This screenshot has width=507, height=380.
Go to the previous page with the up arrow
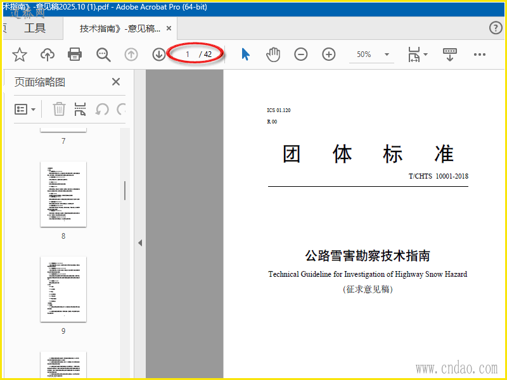coord(131,54)
